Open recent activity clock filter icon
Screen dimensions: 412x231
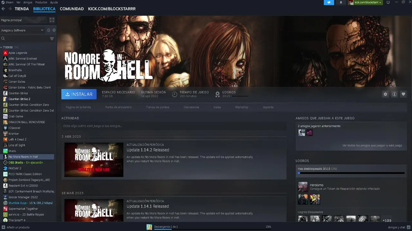49,30
